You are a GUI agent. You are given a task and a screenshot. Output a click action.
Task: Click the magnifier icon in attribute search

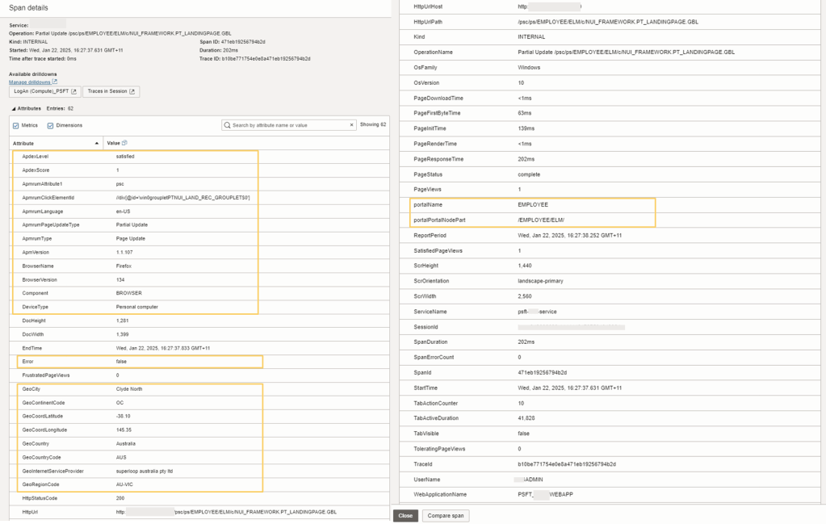[x=227, y=125]
